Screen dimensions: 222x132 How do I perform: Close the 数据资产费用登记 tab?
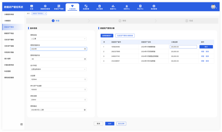pos(45,14)
